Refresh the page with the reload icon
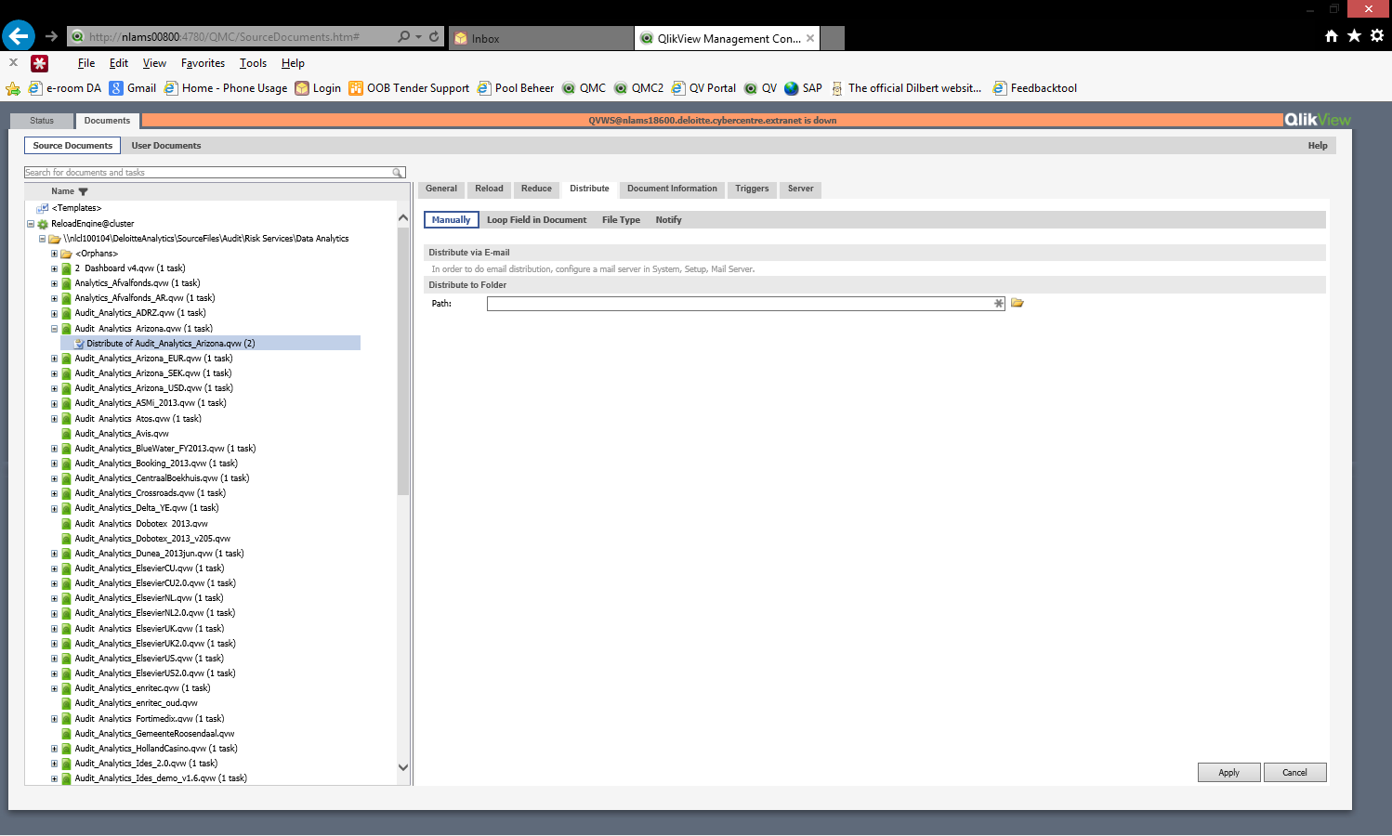Viewport: 1392px width, 836px height. tap(434, 36)
